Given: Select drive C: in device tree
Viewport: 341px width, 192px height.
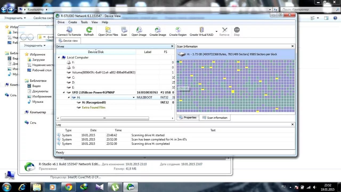Looking at the screenshot, I should (x=73, y=77).
